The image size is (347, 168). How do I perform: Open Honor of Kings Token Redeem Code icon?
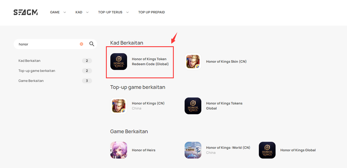click(119, 62)
